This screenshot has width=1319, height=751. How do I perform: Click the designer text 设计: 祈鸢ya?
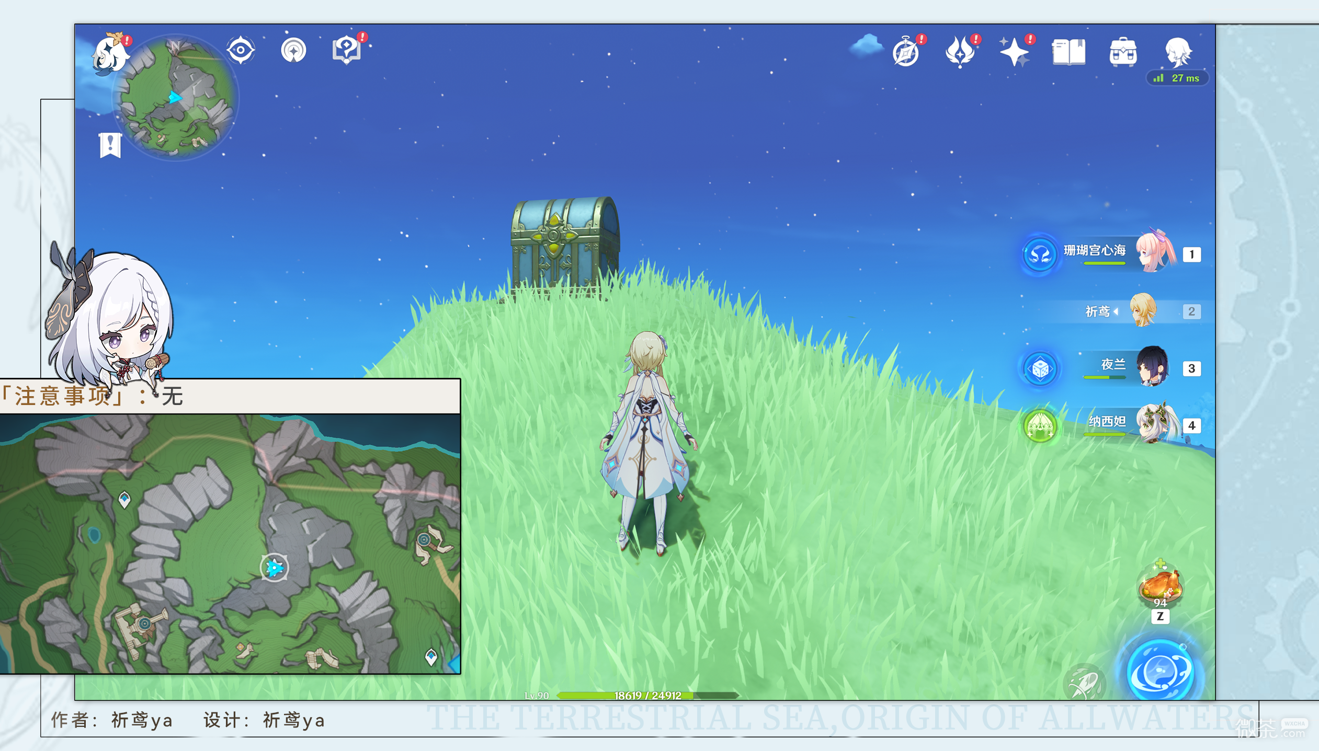click(x=264, y=720)
